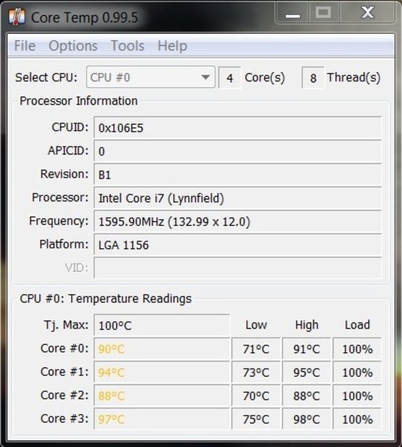Click the Core #0 Load 100% box
Screen dimensions: 402x447
click(x=357, y=349)
